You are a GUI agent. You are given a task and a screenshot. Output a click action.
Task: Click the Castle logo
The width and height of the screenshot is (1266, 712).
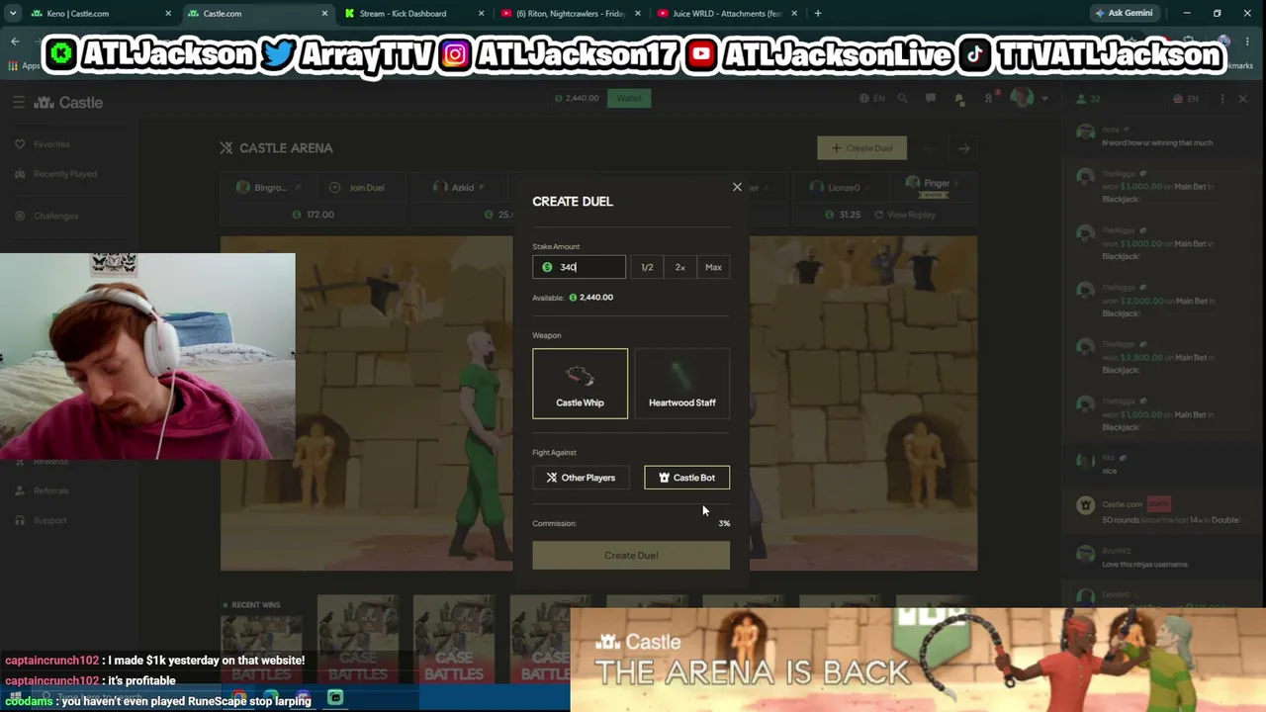(68, 103)
